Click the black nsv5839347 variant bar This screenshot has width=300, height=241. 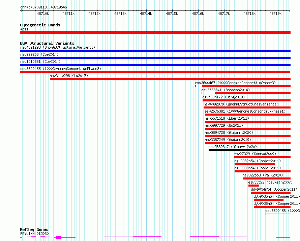pyautogui.click(x=249, y=150)
